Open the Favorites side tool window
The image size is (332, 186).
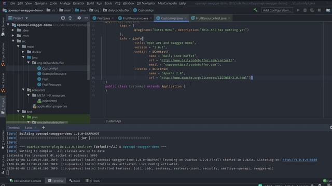[3, 139]
